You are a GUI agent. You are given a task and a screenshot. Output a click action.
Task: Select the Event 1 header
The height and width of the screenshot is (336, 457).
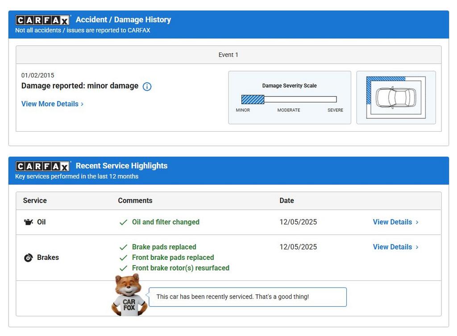[228, 55]
